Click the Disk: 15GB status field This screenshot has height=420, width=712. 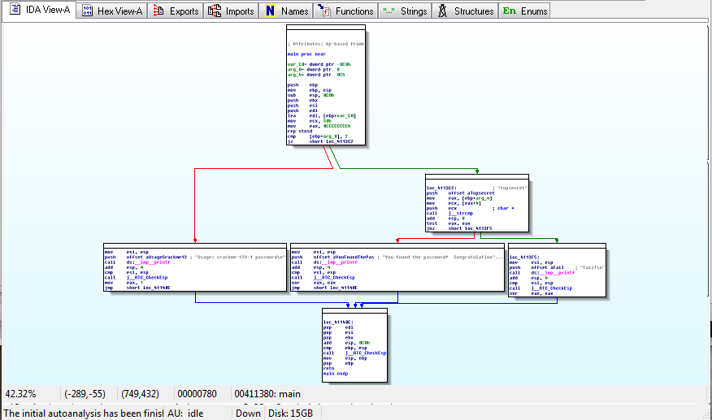[x=290, y=414]
